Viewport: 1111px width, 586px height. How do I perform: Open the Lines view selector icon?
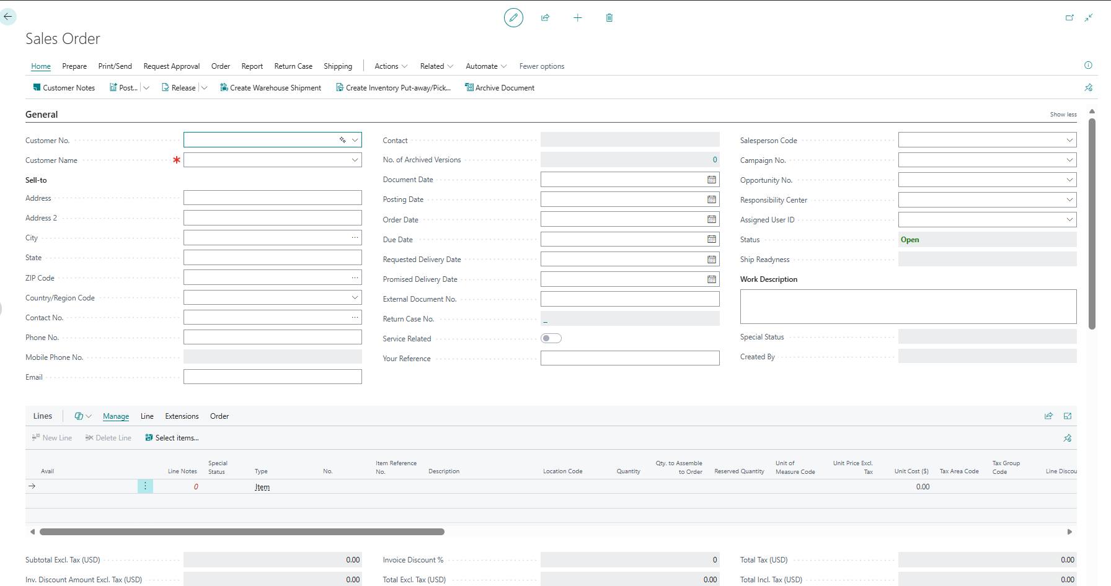click(x=82, y=416)
